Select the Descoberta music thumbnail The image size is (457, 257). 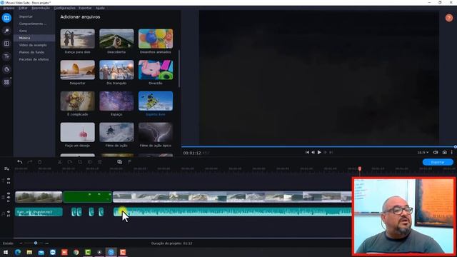pos(116,39)
